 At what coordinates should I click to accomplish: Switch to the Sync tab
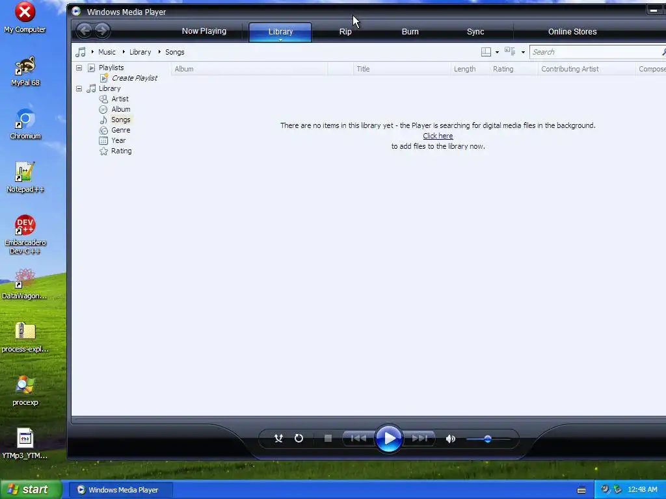coord(475,31)
